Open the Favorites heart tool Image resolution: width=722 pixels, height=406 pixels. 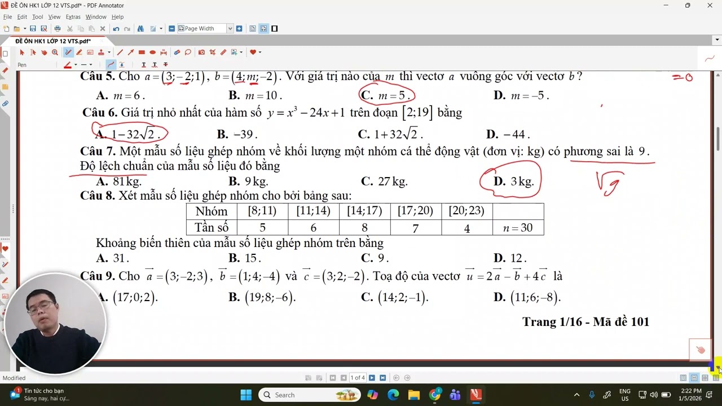pos(253,52)
